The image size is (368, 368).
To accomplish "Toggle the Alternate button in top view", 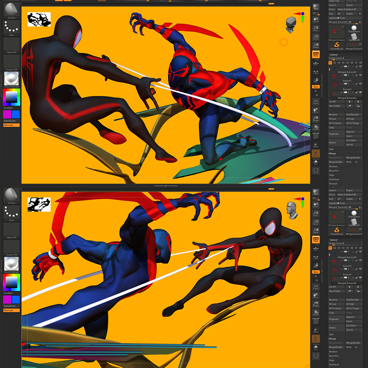I will 11,125.
